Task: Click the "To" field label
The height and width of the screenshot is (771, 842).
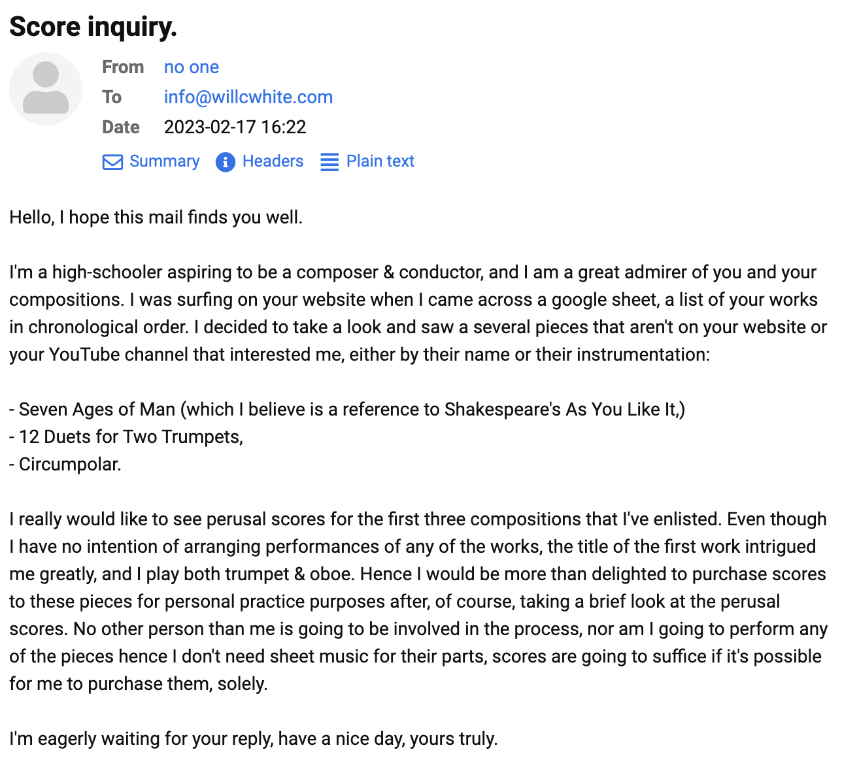Action: point(112,97)
